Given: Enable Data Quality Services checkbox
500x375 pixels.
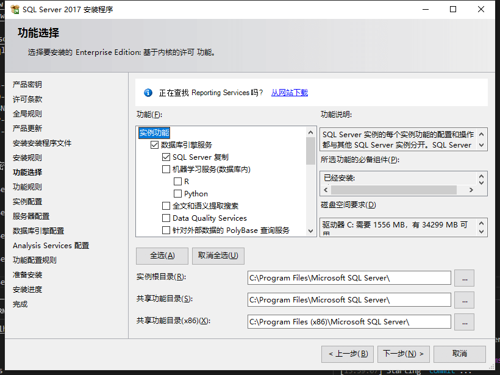Looking at the screenshot, I should pyautogui.click(x=166, y=218).
